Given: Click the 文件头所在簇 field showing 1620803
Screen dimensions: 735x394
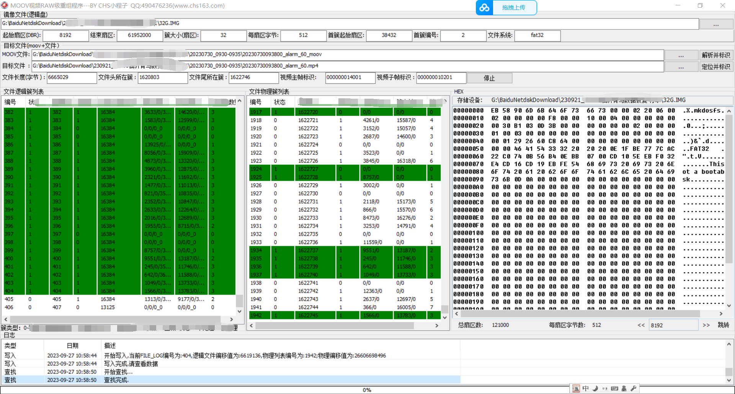Looking at the screenshot, I should click(163, 78).
